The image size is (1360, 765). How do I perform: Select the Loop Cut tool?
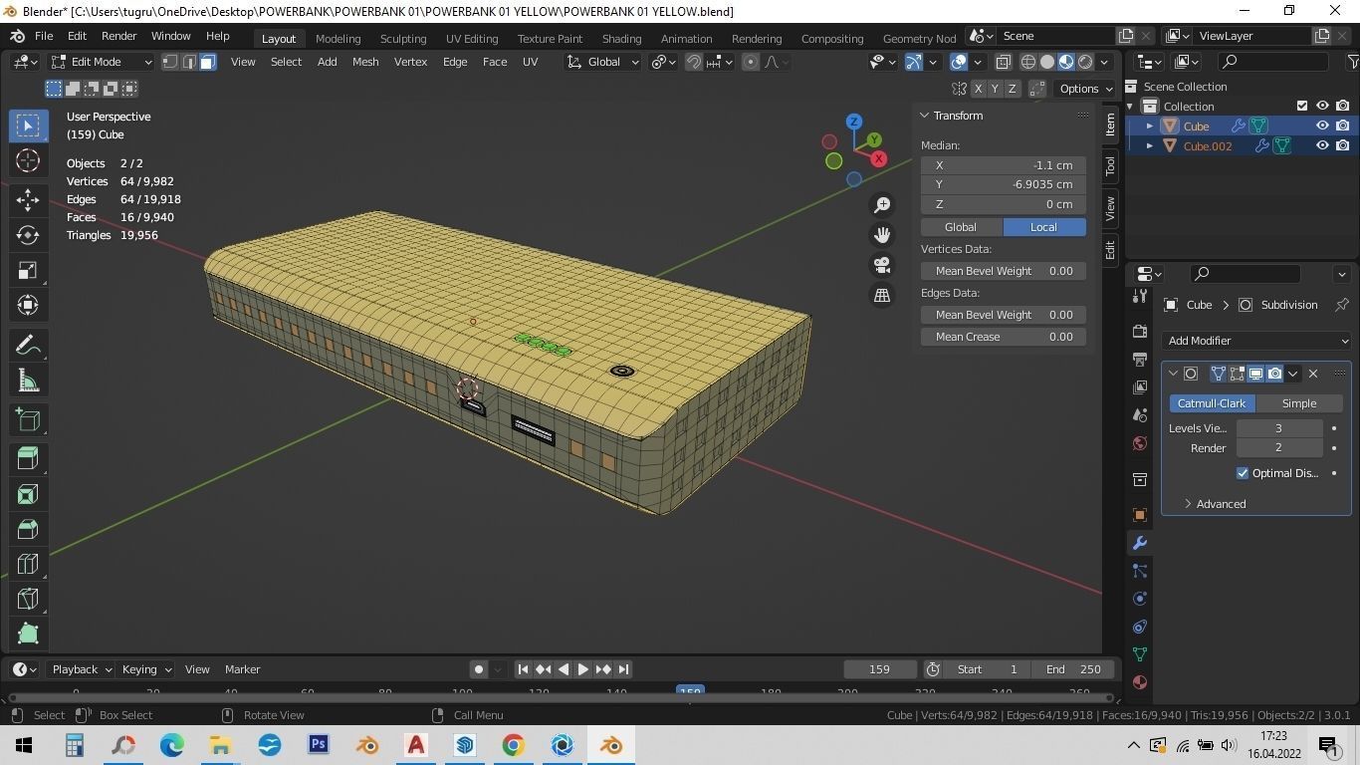[x=28, y=565]
